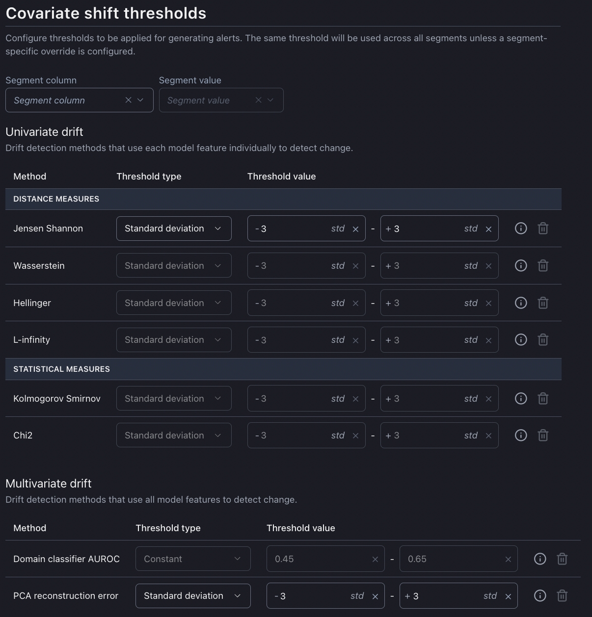
Task: Open info for the L-infinity method
Action: [521, 340]
